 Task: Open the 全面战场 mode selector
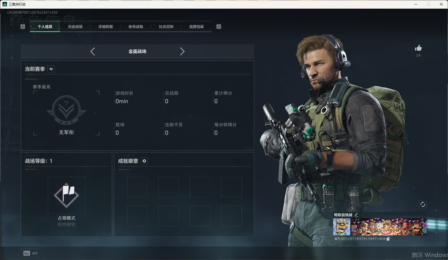137,51
